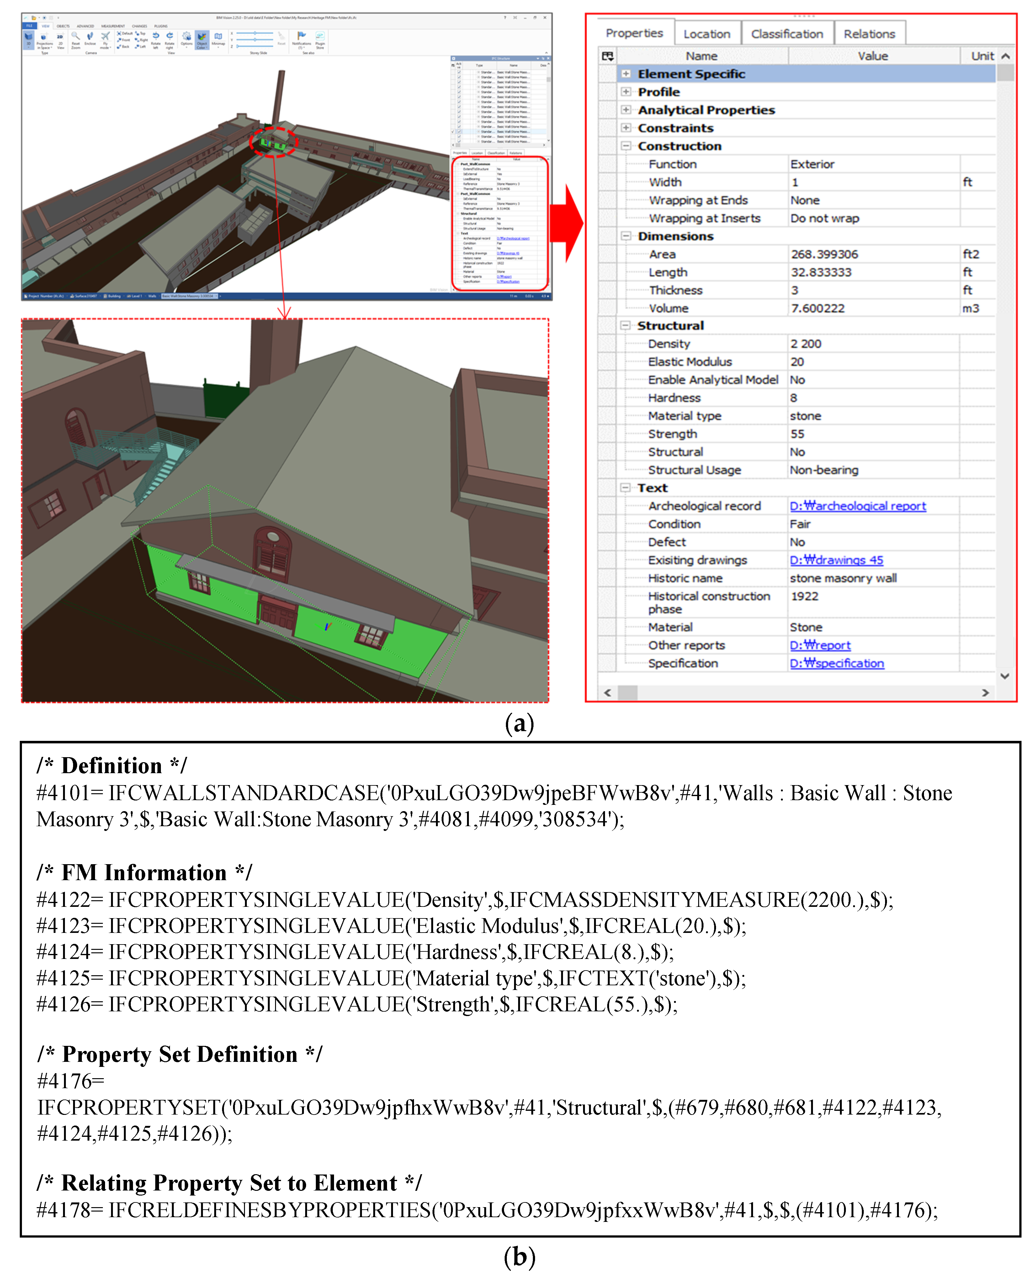The width and height of the screenshot is (1035, 1279).
Task: Toggle the Object Color icon
Action: point(202,37)
